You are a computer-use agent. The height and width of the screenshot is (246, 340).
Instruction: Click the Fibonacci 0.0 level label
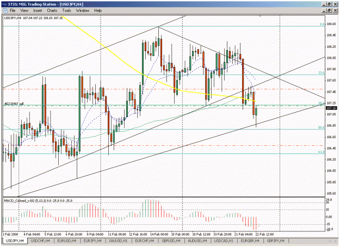322,24
